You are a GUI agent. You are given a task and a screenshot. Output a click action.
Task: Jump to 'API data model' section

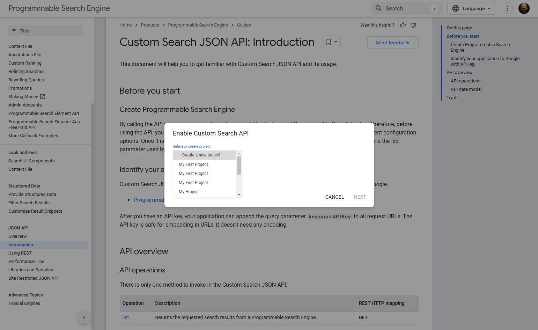coord(466,89)
